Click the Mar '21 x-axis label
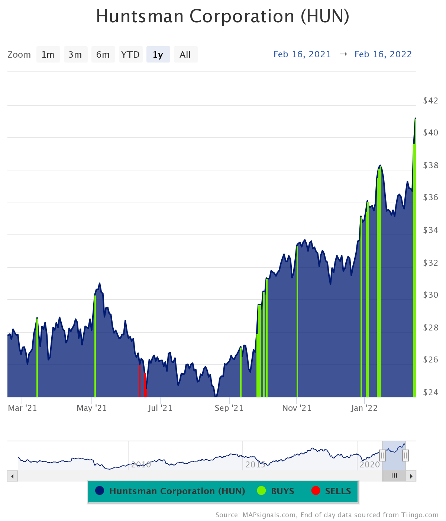The height and width of the screenshot is (521, 446). tap(22, 408)
